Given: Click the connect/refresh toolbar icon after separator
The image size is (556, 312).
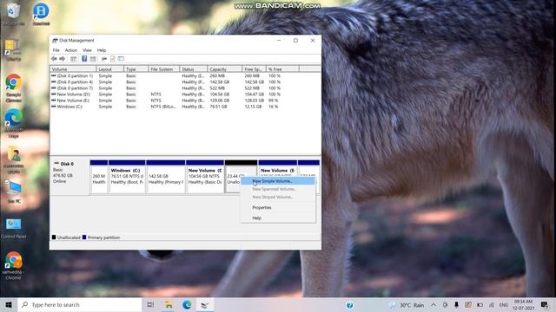Looking at the screenshot, I should pyautogui.click(x=104, y=59).
